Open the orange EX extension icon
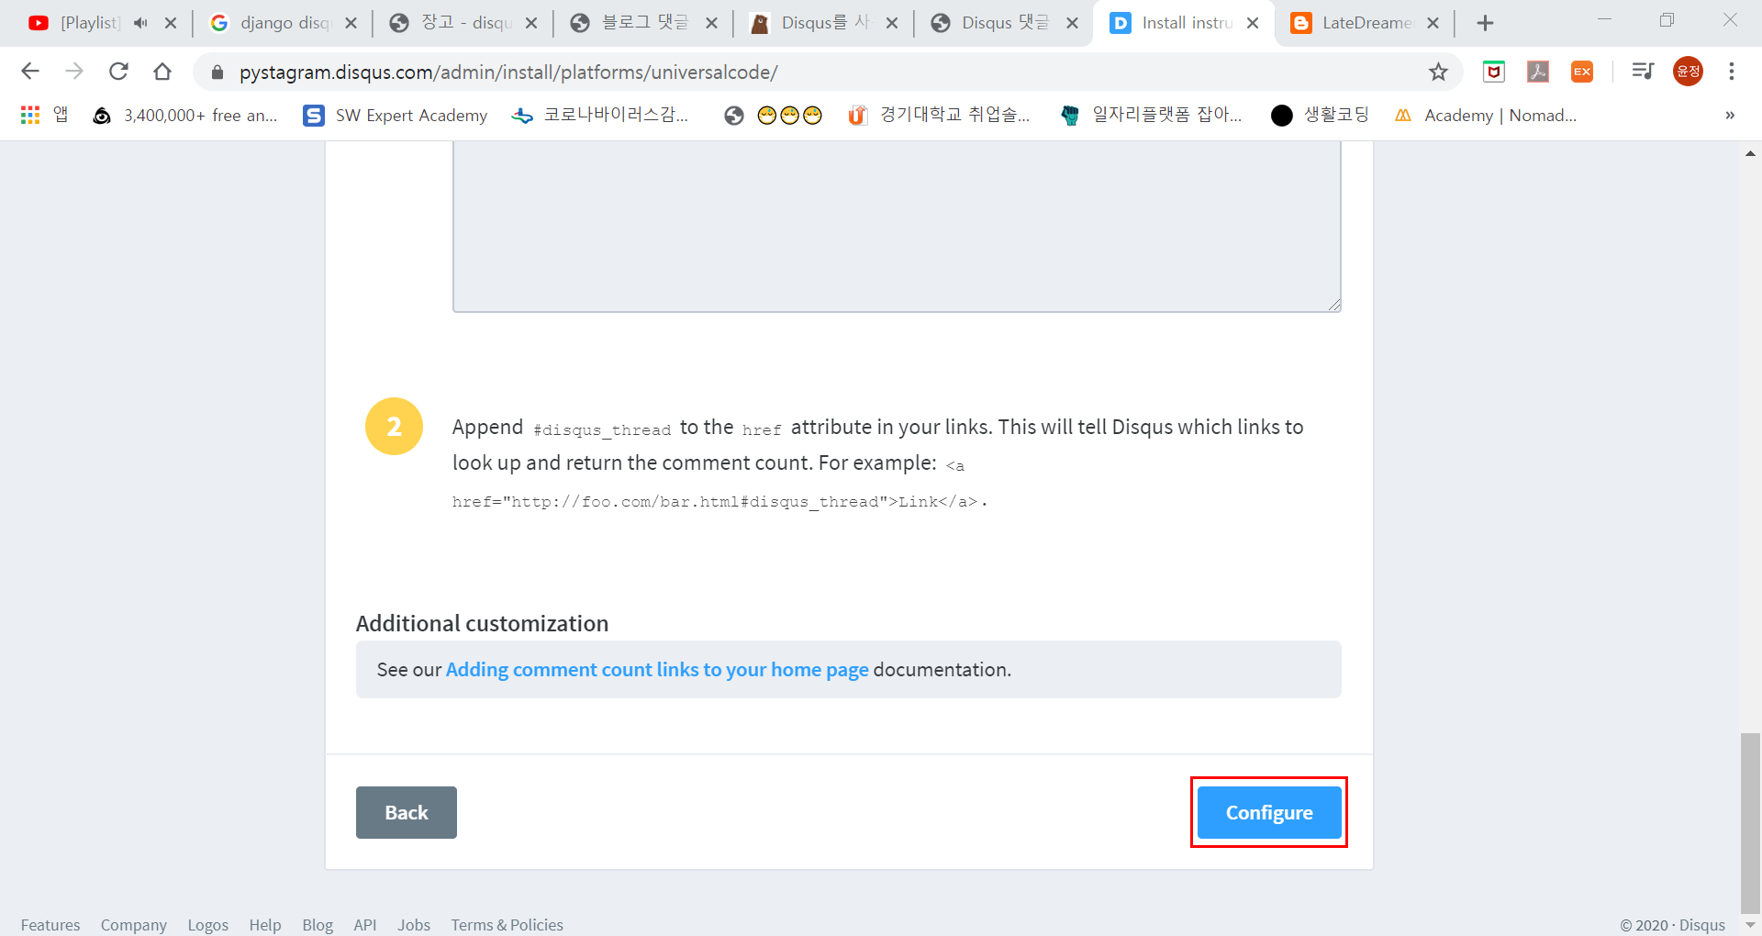The height and width of the screenshot is (936, 1762). 1582,72
